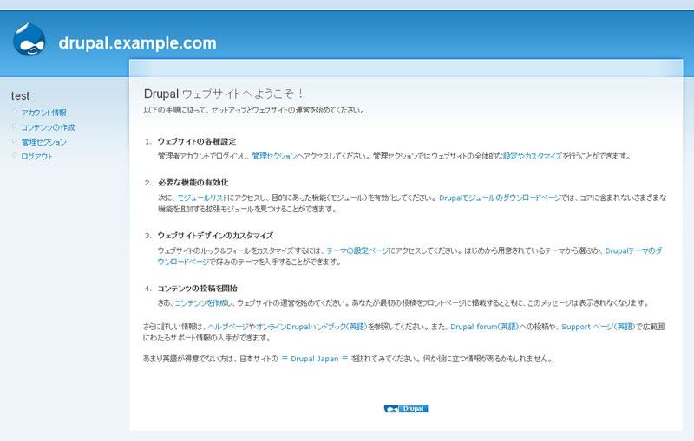Click the Drupal droplet logo
The width and height of the screenshot is (694, 441).
point(29,39)
